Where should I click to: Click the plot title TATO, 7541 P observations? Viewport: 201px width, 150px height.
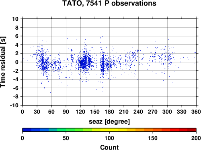pos(109,3)
